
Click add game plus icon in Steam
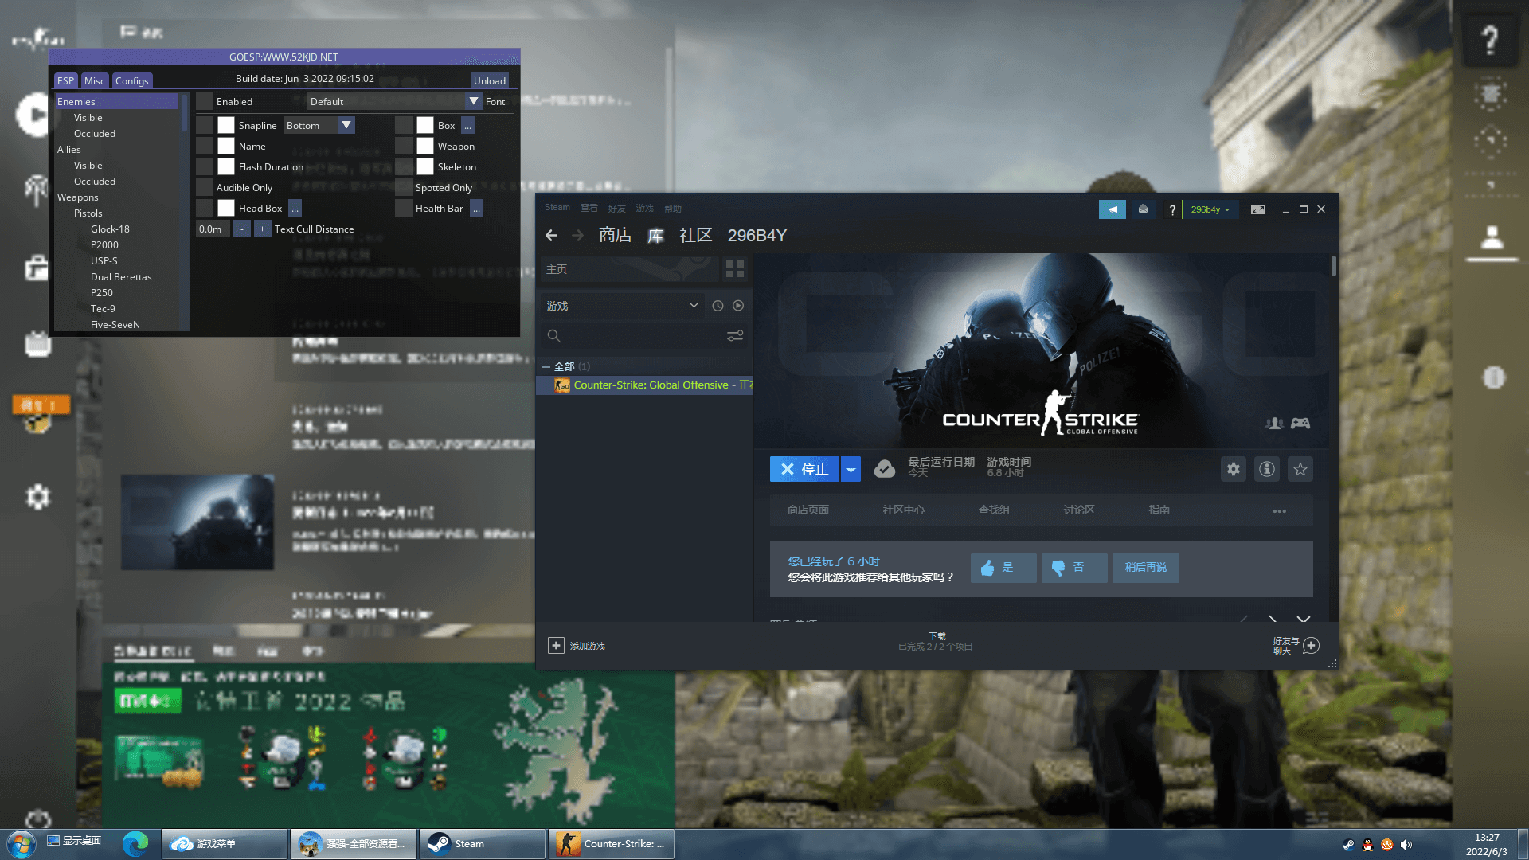[x=556, y=646]
